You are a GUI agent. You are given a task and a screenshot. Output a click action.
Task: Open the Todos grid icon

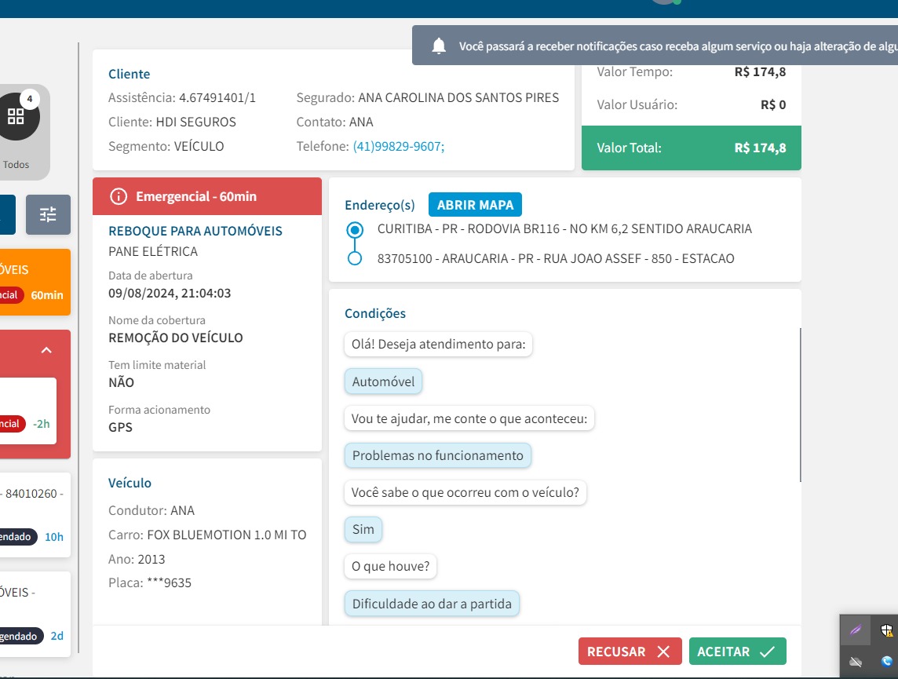point(16,117)
